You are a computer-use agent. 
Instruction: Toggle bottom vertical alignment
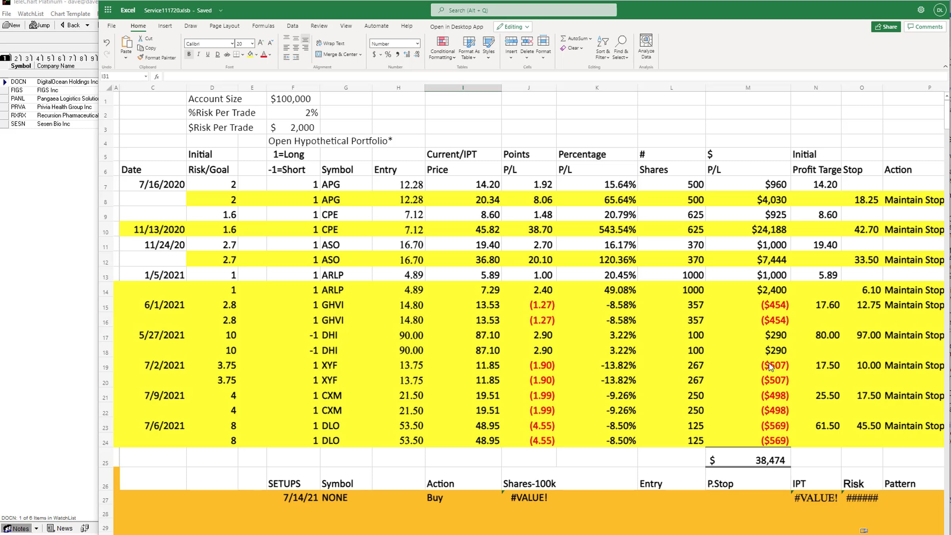(305, 39)
